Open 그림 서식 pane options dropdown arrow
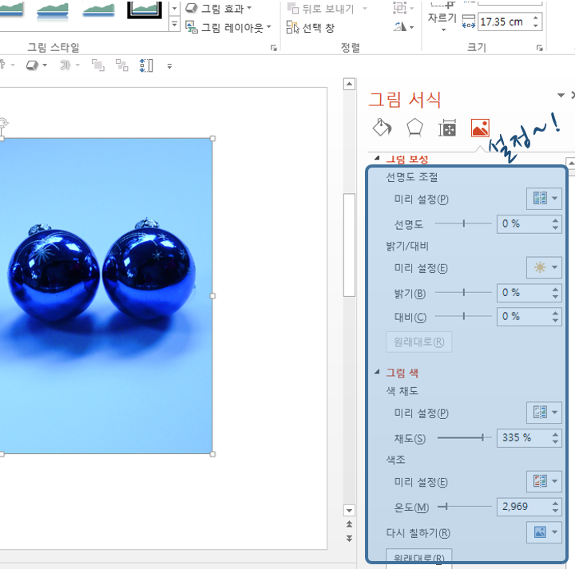The height and width of the screenshot is (569, 575). coord(561,95)
